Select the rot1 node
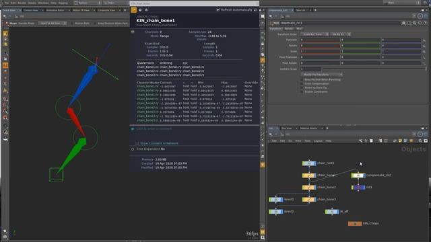431x242 pixels. (359, 188)
